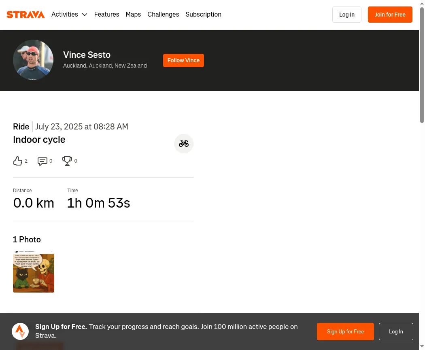Viewport: 425px width, 350px height.
Task: Click the Log In button in bottom banner
Action: (396, 331)
